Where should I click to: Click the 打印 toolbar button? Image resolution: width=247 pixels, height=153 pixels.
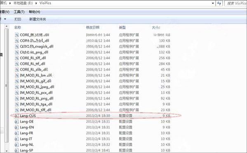pos(18,19)
